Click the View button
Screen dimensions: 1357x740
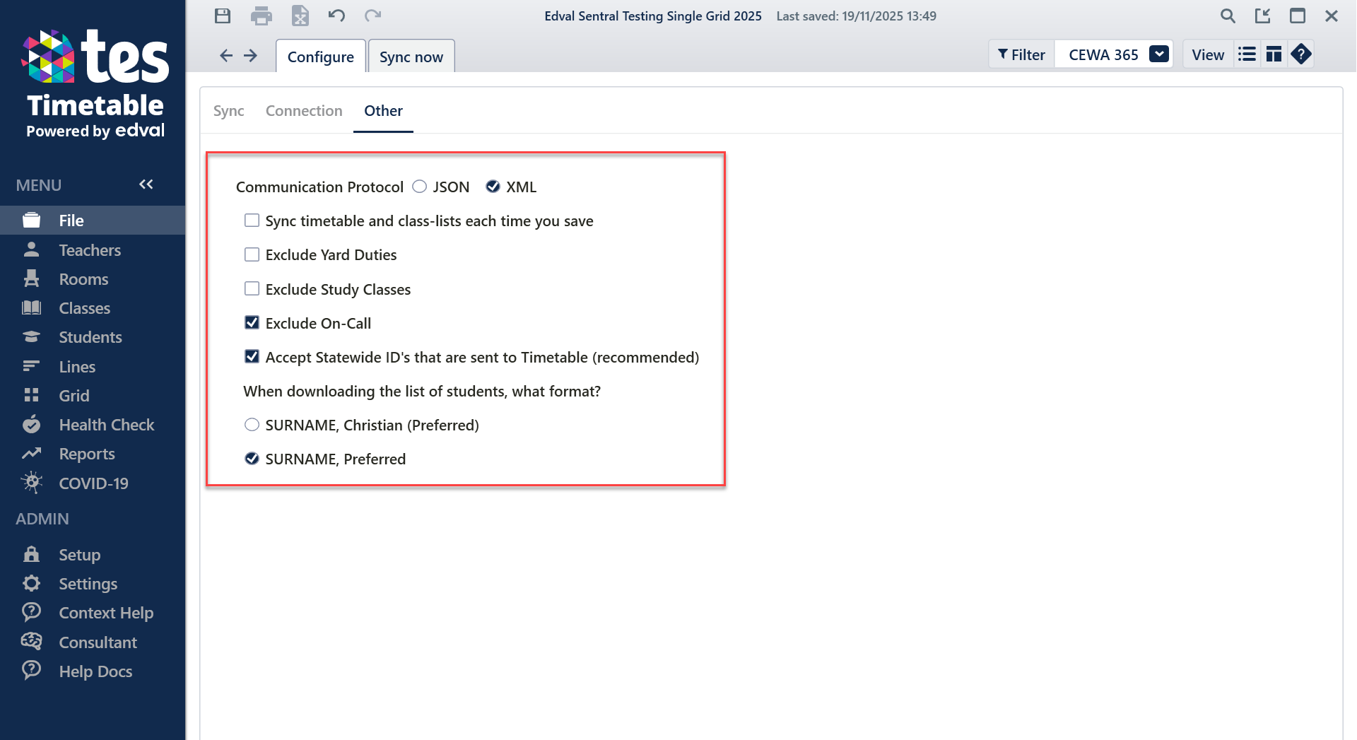(1208, 54)
